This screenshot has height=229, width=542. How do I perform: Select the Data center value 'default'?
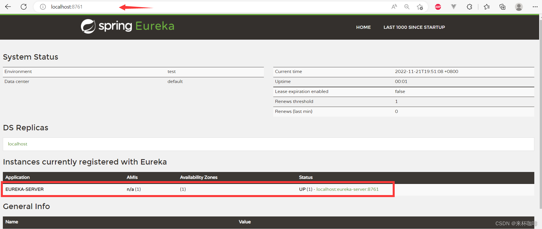(x=175, y=82)
